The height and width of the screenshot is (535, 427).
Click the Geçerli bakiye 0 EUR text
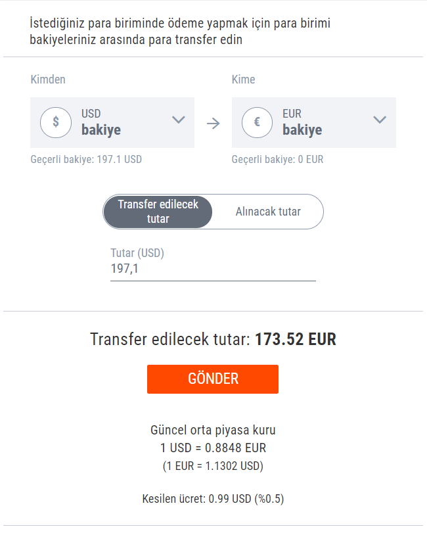click(x=278, y=159)
